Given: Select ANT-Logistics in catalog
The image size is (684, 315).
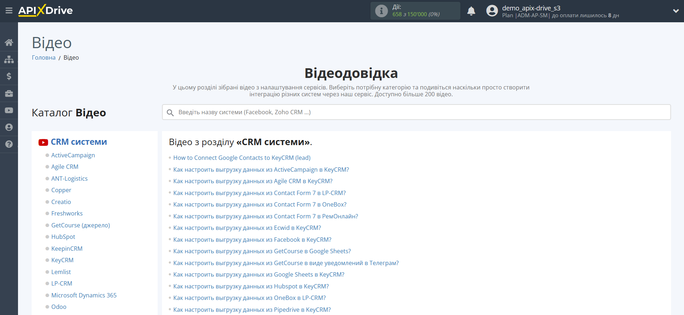Looking at the screenshot, I should (x=69, y=179).
